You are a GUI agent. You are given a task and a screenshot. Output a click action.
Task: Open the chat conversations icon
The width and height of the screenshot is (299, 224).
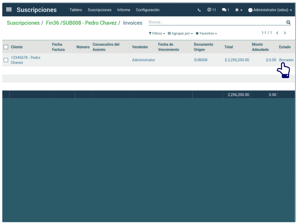click(x=225, y=10)
